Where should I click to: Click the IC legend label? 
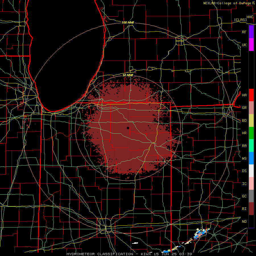coord(244,184)
